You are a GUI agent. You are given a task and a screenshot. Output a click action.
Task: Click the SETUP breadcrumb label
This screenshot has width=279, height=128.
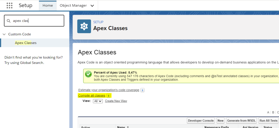98,22
